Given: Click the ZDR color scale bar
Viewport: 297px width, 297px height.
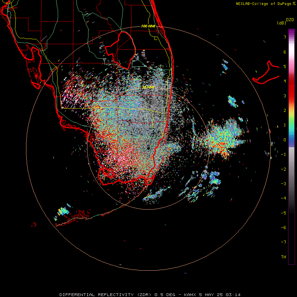Looking at the screenshot, I should point(291,147).
